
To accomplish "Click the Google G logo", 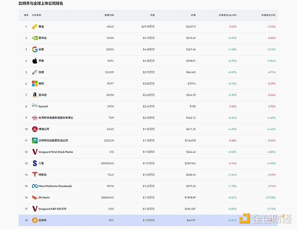I will point(35,49).
